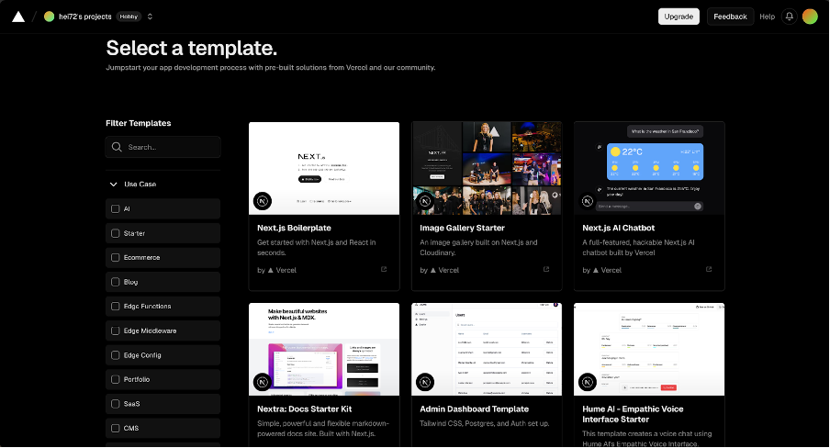Check the Edge Config filter
The width and height of the screenshot is (830, 448).
[116, 354]
